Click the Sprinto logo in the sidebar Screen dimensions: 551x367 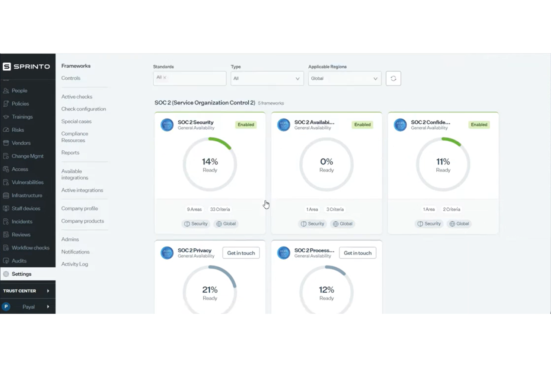point(26,67)
